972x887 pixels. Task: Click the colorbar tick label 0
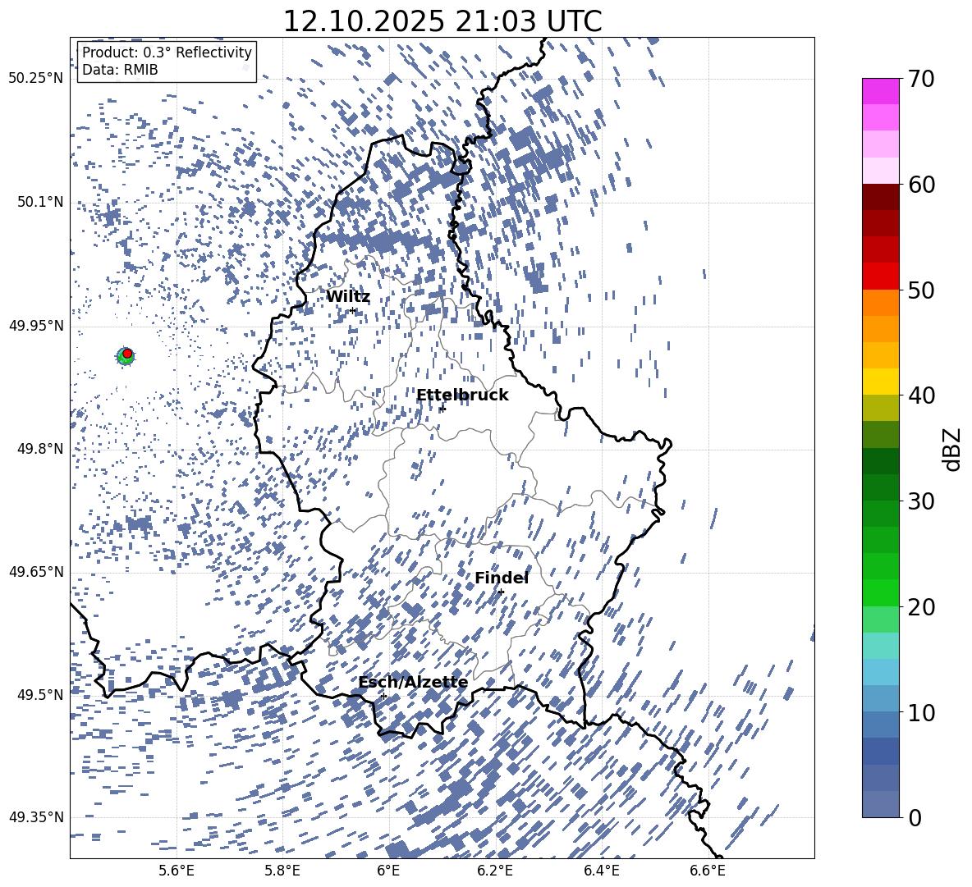[x=915, y=817]
